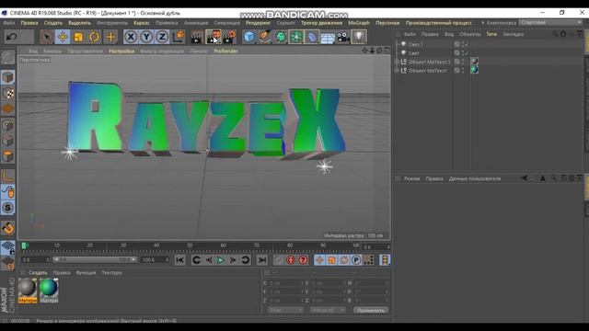Click the Record Active Objects button
The image size is (589, 331).
(278, 259)
